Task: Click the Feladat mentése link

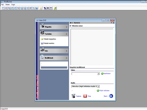Action: (49, 43)
